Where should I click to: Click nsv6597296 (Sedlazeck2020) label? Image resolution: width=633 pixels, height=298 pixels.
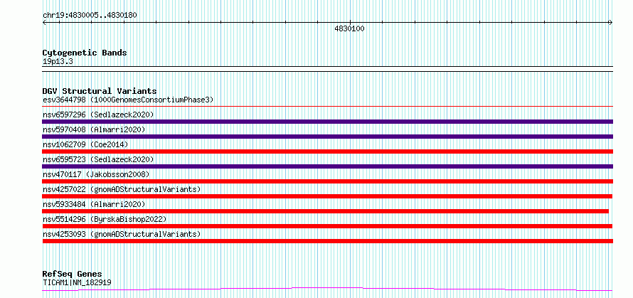coord(98,115)
